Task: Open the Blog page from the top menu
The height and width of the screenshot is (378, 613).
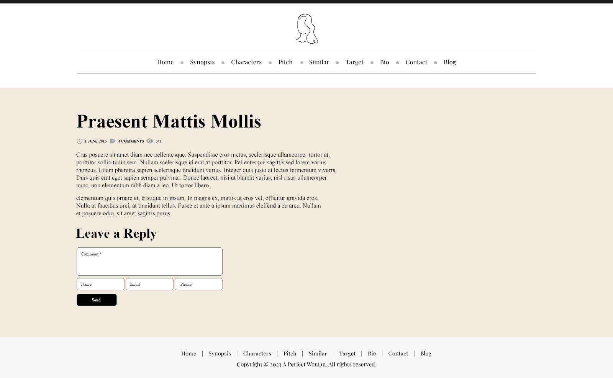Action: point(450,62)
